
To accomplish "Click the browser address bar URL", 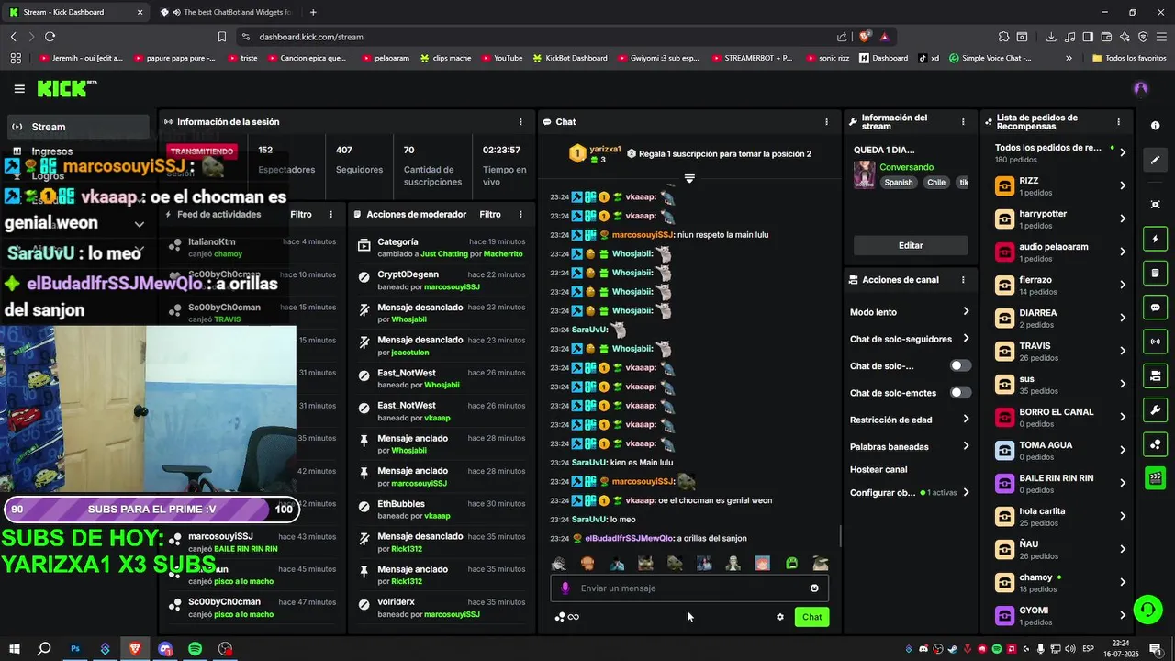I will coord(311,37).
